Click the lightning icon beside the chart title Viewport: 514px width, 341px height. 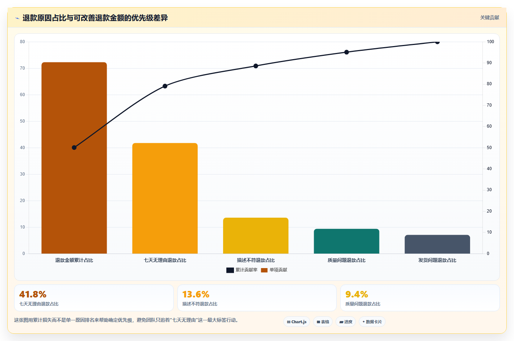pos(17,18)
